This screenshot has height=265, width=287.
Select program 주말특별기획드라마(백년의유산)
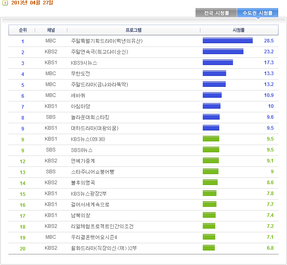pyautogui.click(x=107, y=41)
